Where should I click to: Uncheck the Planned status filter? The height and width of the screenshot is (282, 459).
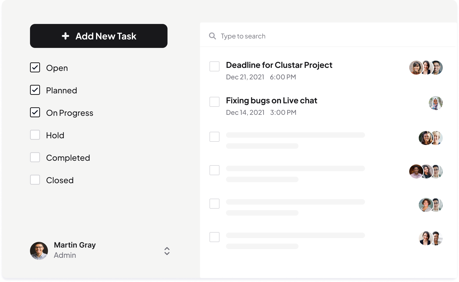[35, 90]
